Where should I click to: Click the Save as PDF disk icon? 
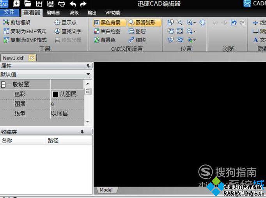(x=50, y=4)
